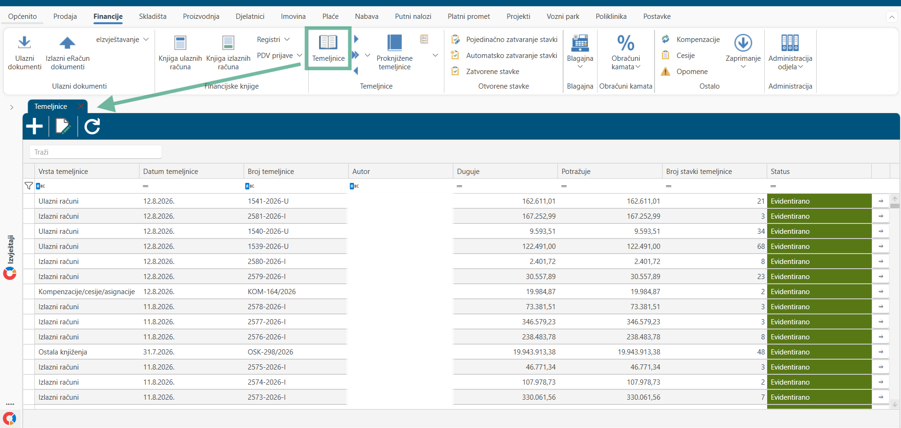
Task: Click the Blagajna cash register icon
Action: 580,43
